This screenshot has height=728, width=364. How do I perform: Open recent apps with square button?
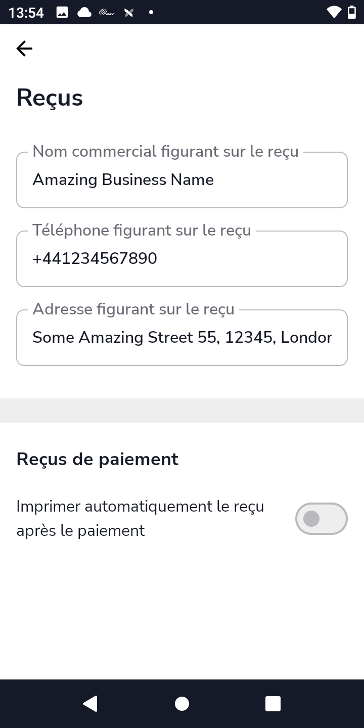(x=273, y=704)
